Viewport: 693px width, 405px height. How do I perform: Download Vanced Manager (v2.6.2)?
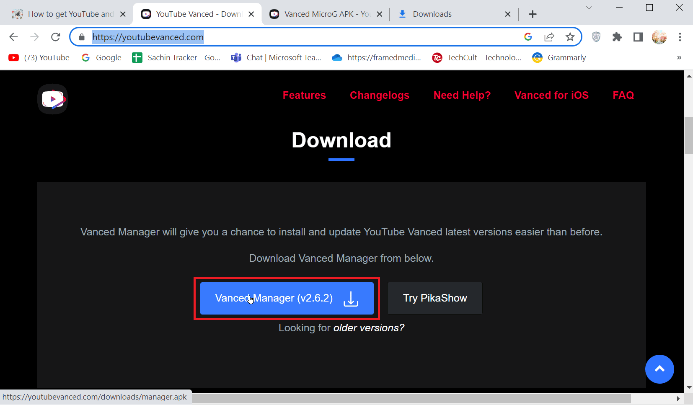click(287, 298)
